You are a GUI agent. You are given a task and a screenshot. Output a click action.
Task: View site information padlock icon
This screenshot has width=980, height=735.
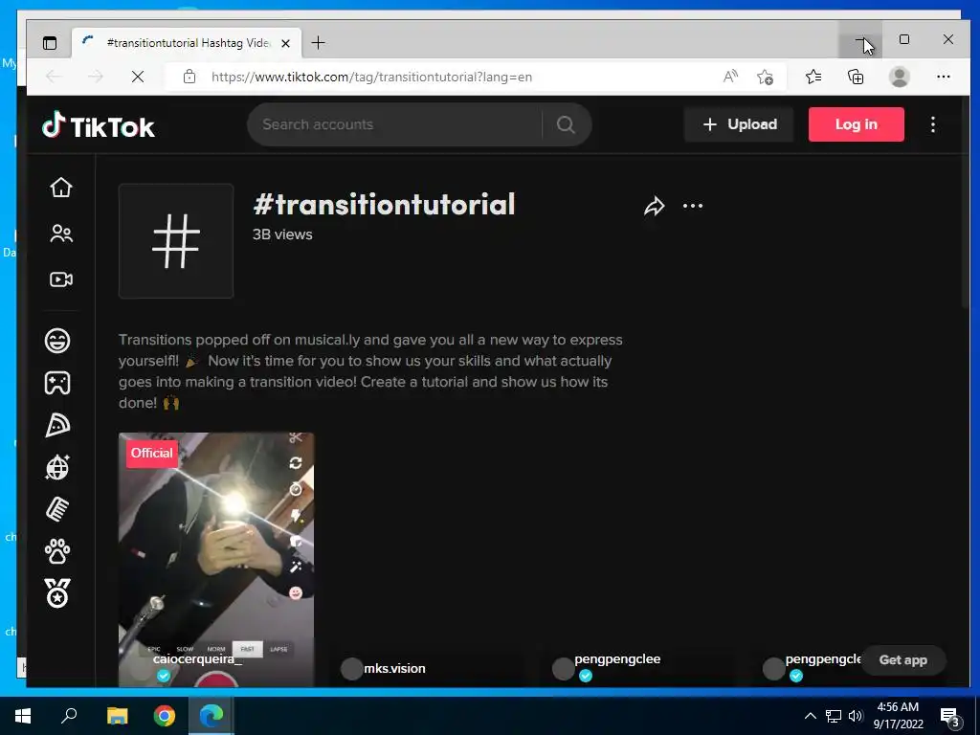[189, 77]
